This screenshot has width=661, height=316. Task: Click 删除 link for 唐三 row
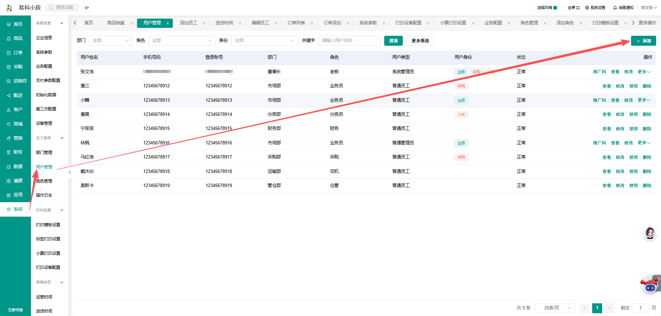647,86
